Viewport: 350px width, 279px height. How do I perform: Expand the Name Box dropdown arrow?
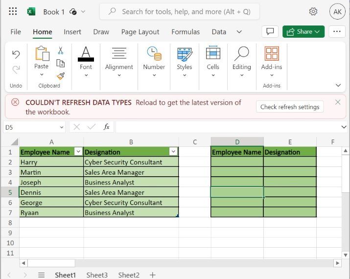(x=61, y=127)
